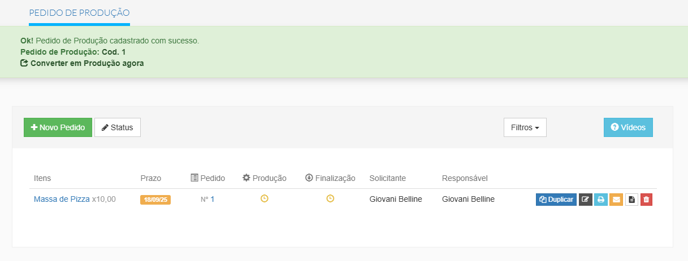The width and height of the screenshot is (688, 261).
Task: Open the PEDIDO DE PRODUÇÃO tab
Action: pos(79,12)
